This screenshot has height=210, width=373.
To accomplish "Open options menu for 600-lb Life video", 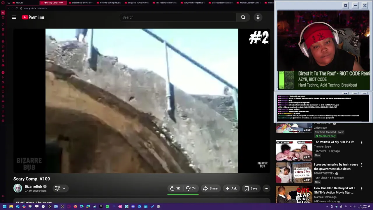I will 362,143.
